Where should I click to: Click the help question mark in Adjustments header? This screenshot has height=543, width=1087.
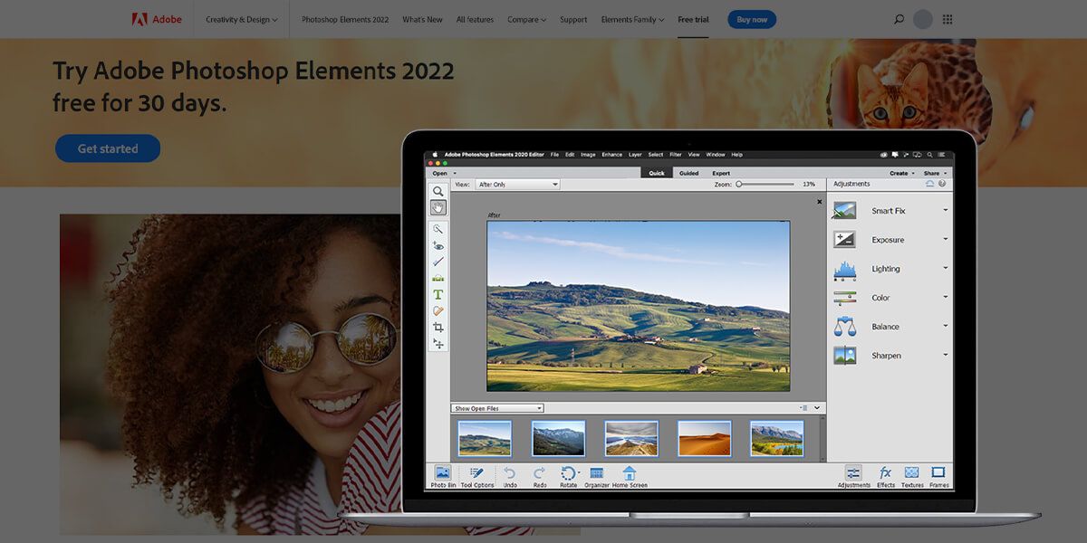pos(942,184)
